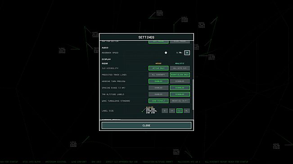The height and width of the screenshot is (164, 293).
Task: Disable TMA altitude labels
Action: pyautogui.click(x=180, y=94)
